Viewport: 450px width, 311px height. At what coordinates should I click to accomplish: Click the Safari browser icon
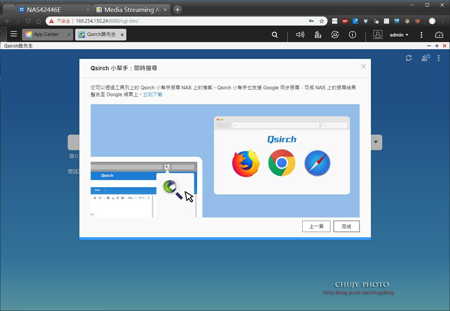(x=318, y=163)
